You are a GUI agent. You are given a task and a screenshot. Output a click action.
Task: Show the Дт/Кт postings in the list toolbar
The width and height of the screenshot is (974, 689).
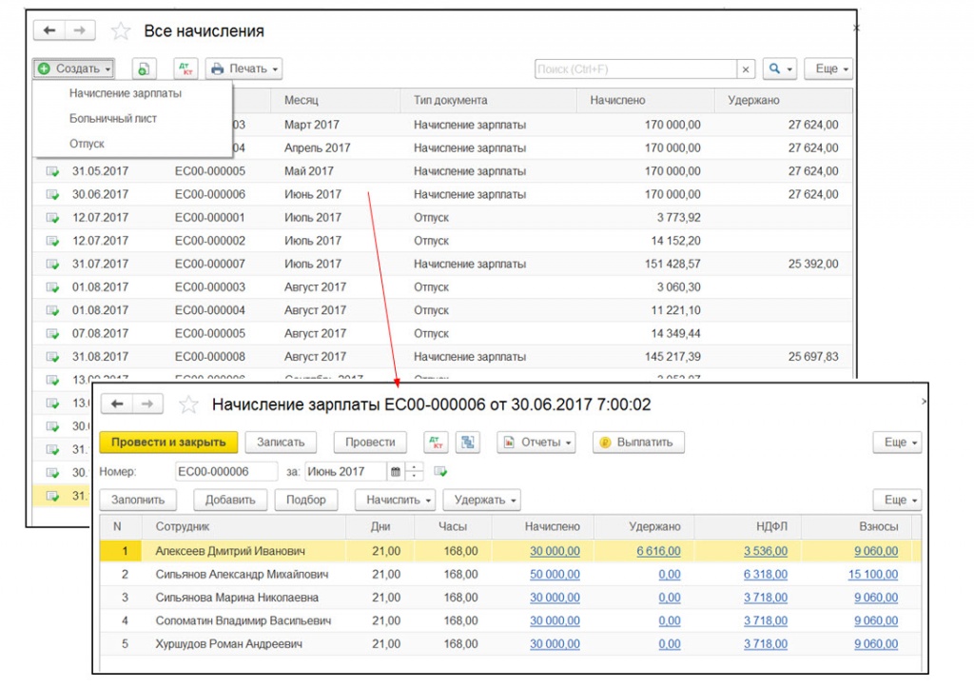tap(185, 69)
